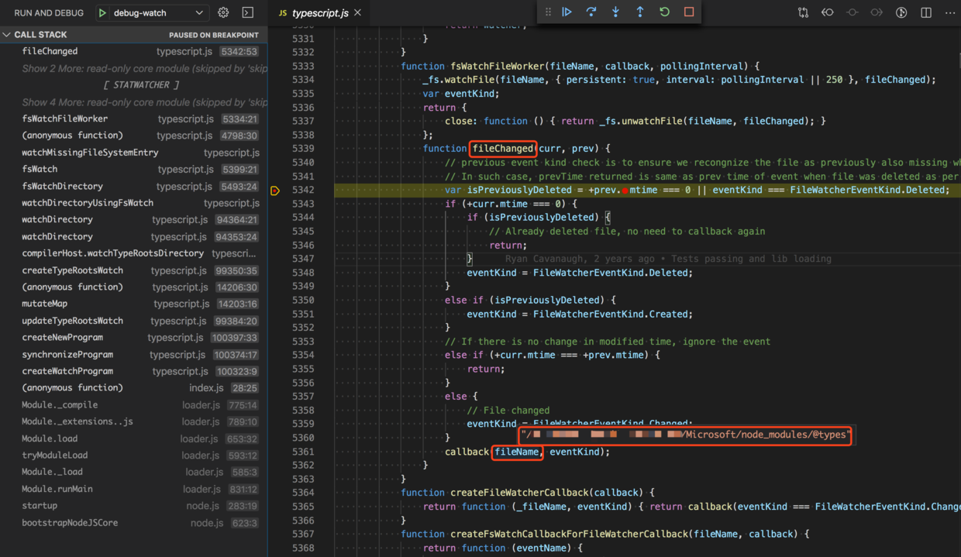Screen dimensions: 961x557
Task: Collapse the Call Stack section
Action: [8, 35]
